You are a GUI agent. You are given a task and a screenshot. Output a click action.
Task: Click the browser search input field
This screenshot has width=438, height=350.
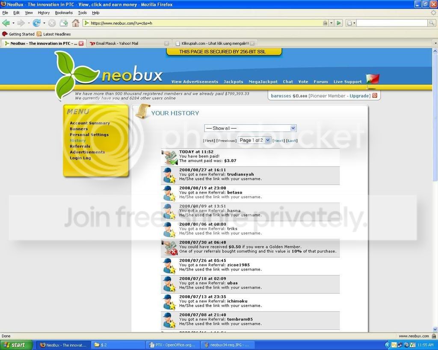(x=392, y=23)
